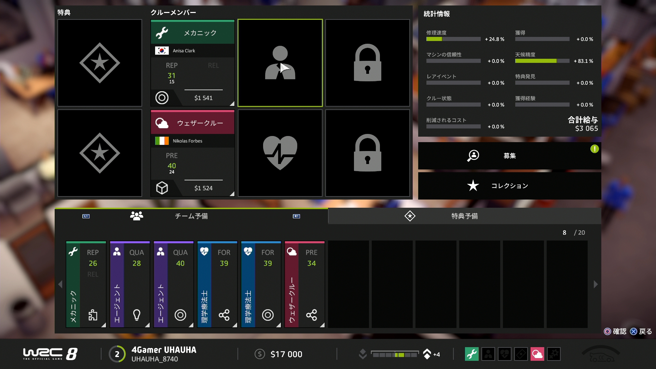Open the コレクション collection button
656x369 pixels.
click(x=509, y=186)
